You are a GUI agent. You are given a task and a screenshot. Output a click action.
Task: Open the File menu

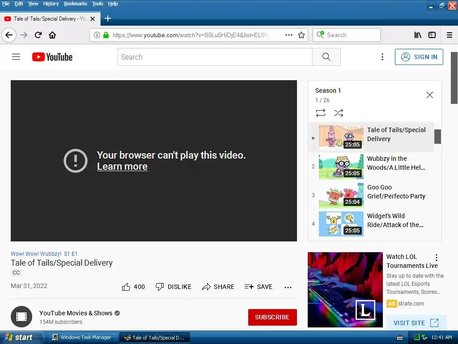click(x=6, y=4)
